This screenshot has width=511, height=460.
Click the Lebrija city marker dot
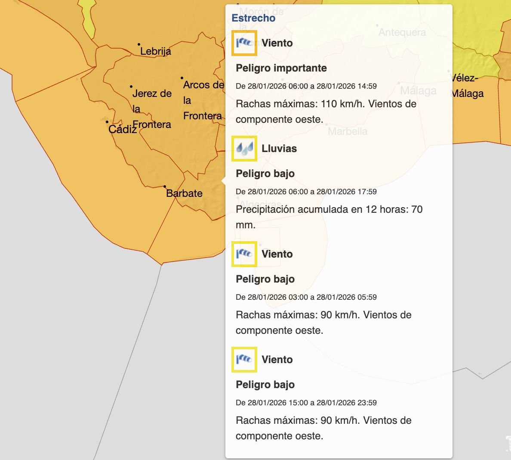point(139,44)
